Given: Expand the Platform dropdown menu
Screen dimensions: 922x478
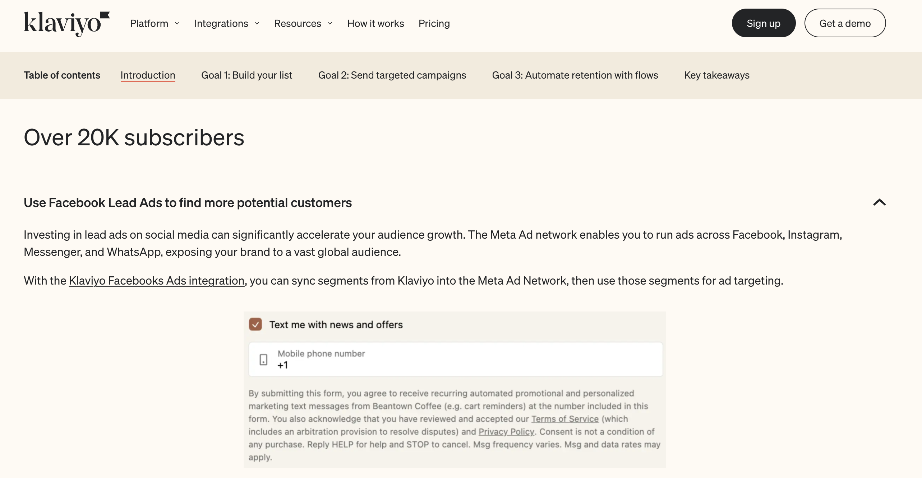Looking at the screenshot, I should (155, 24).
